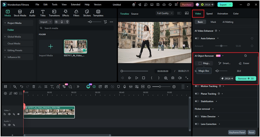Click the filter icon in media panel
Screen dimensions: 260x137
pyautogui.click(x=105, y=22)
